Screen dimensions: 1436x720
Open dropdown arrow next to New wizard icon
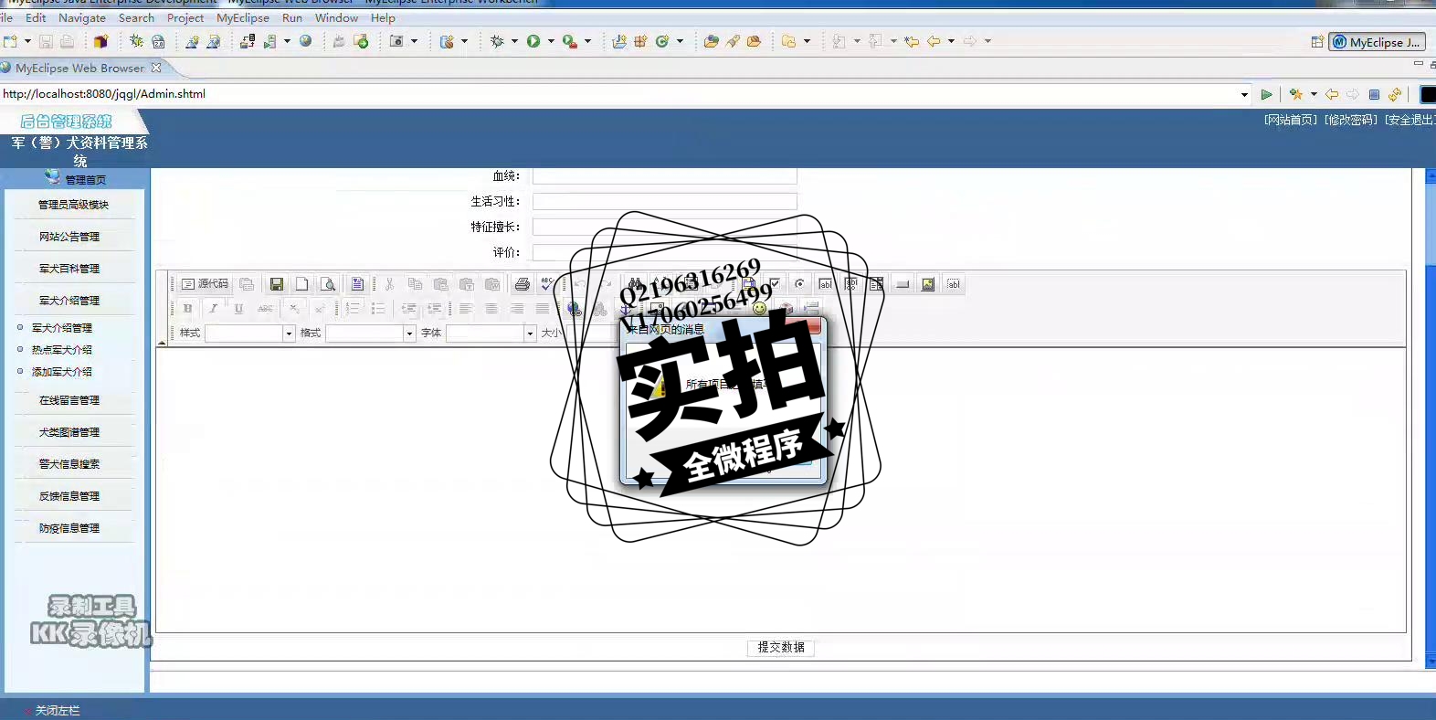(27, 41)
